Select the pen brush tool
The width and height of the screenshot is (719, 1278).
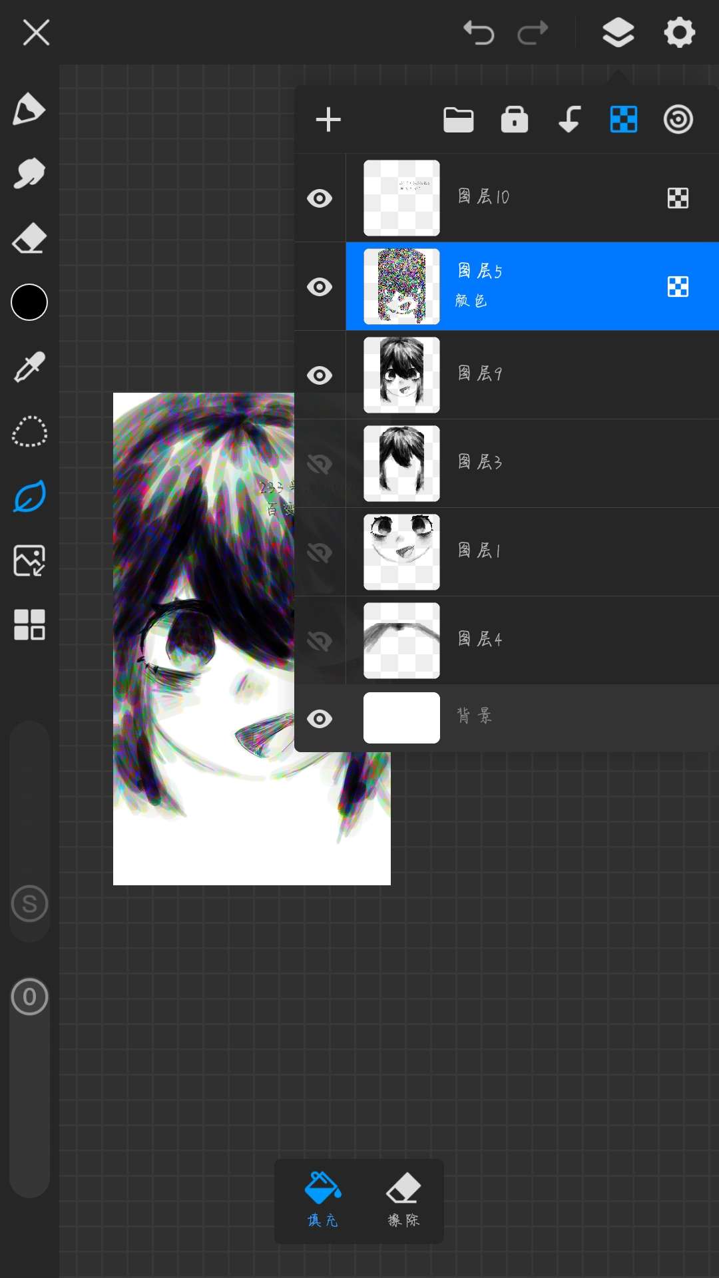click(29, 109)
